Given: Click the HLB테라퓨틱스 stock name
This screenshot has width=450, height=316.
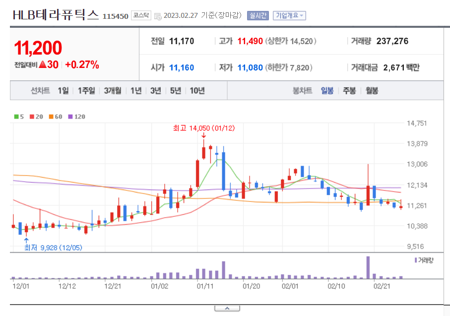Looking at the screenshot, I should pyautogui.click(x=56, y=15).
